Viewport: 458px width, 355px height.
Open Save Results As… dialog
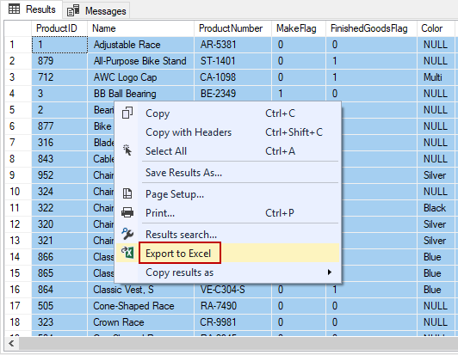point(227,173)
